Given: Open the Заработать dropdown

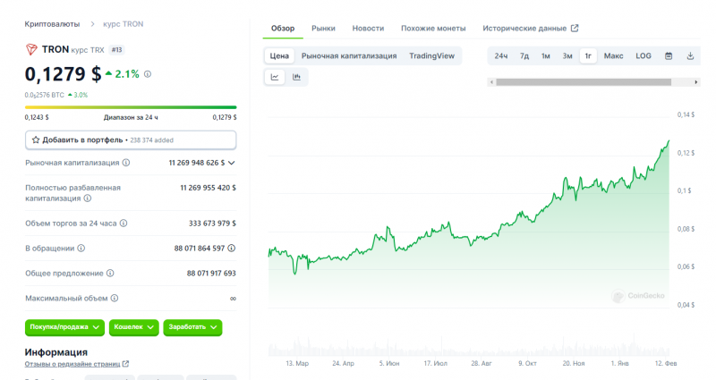Looking at the screenshot, I should pyautogui.click(x=192, y=327).
